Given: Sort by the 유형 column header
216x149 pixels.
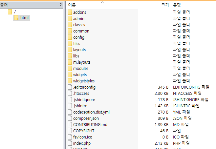Looking at the screenshot, I should [177, 5].
